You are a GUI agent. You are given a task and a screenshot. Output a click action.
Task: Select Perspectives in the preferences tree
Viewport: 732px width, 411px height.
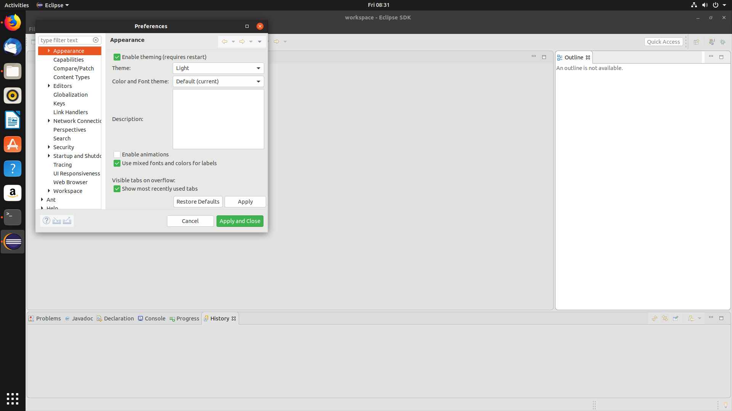point(70,130)
